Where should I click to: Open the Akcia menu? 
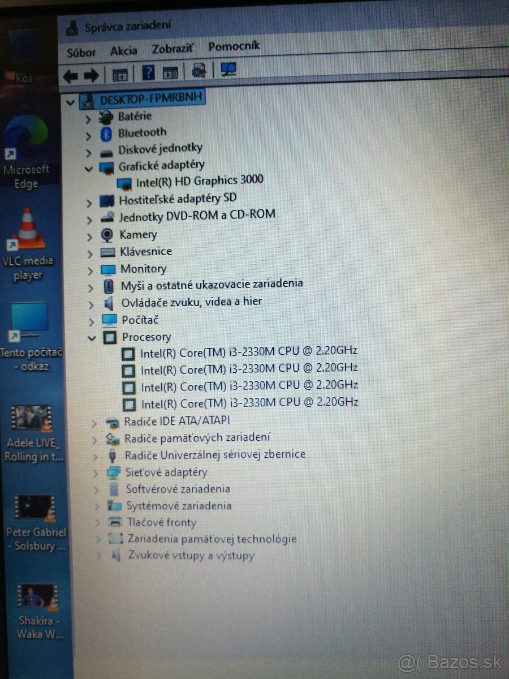pyautogui.click(x=123, y=50)
